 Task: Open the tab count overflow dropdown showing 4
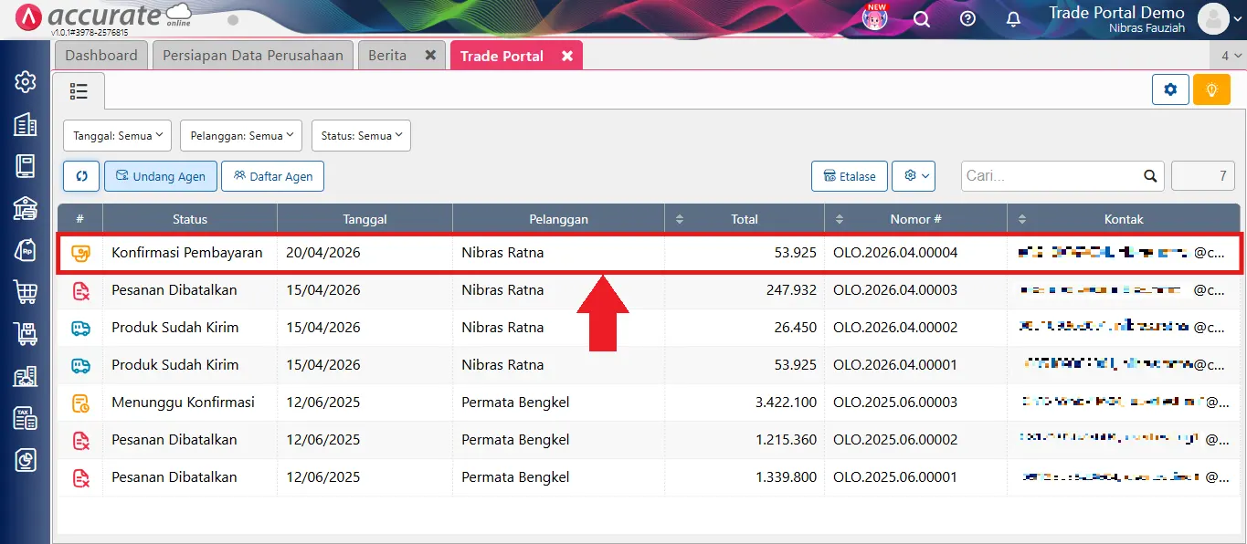pyautogui.click(x=1231, y=56)
